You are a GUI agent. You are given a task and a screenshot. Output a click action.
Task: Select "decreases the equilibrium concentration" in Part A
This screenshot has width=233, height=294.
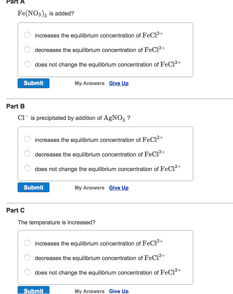[x=27, y=49]
